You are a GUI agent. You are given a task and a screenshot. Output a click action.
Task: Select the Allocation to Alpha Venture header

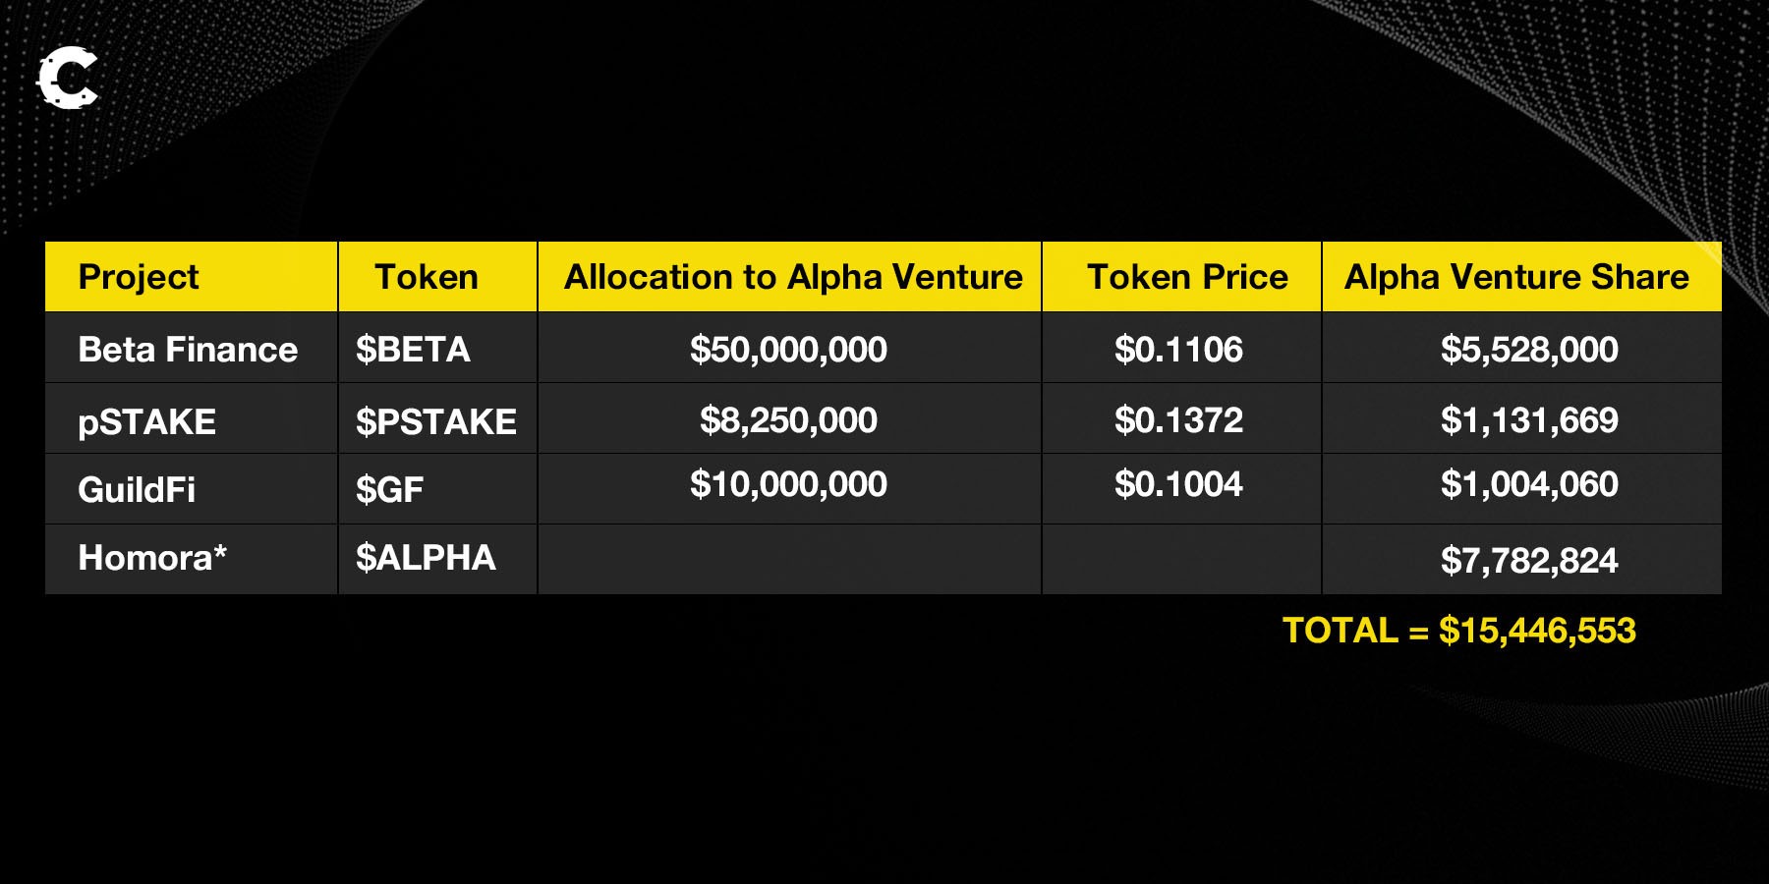tap(793, 277)
